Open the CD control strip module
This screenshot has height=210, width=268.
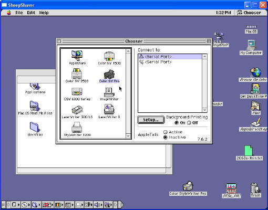26,205
